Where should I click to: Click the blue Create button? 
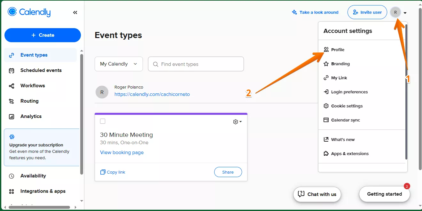43,35
